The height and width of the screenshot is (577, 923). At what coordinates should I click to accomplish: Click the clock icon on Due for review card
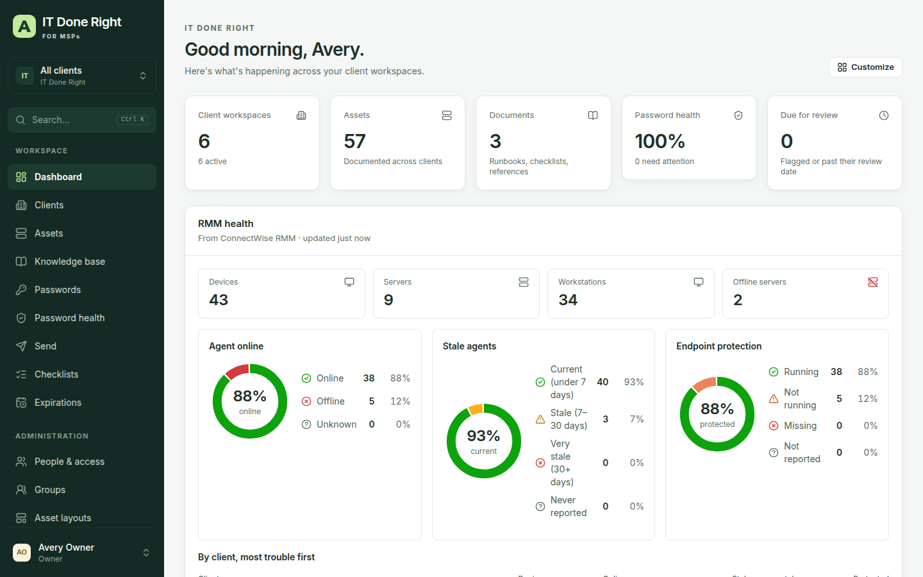(884, 115)
